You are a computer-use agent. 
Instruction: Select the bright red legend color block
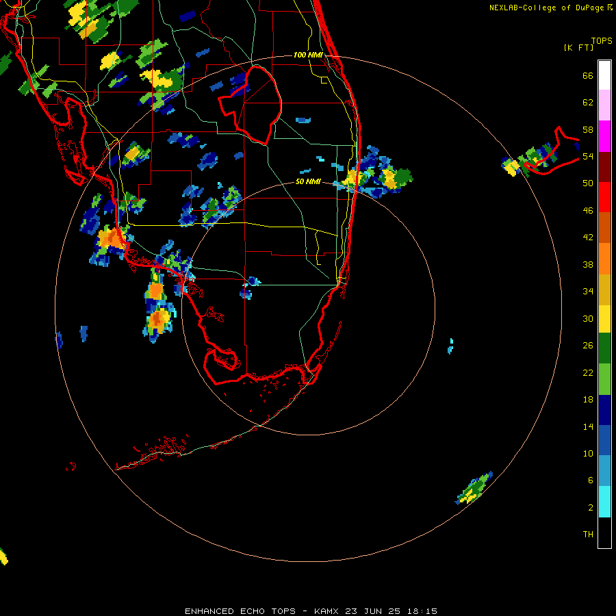(x=604, y=197)
